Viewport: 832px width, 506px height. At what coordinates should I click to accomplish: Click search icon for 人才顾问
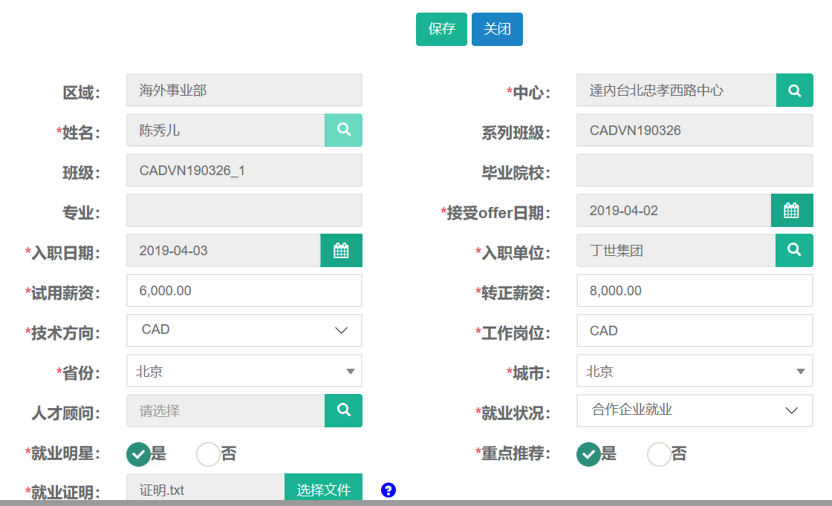343,410
